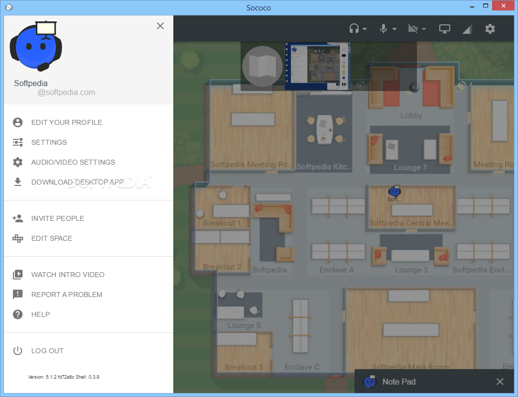Open Help

click(x=41, y=314)
